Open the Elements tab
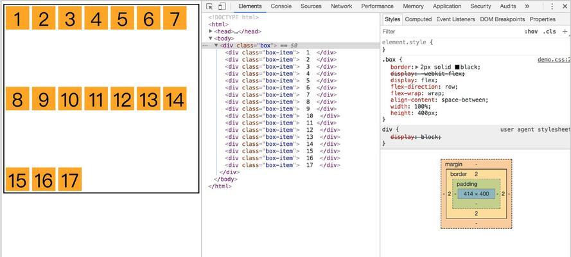This screenshot has width=571, height=257. [250, 6]
